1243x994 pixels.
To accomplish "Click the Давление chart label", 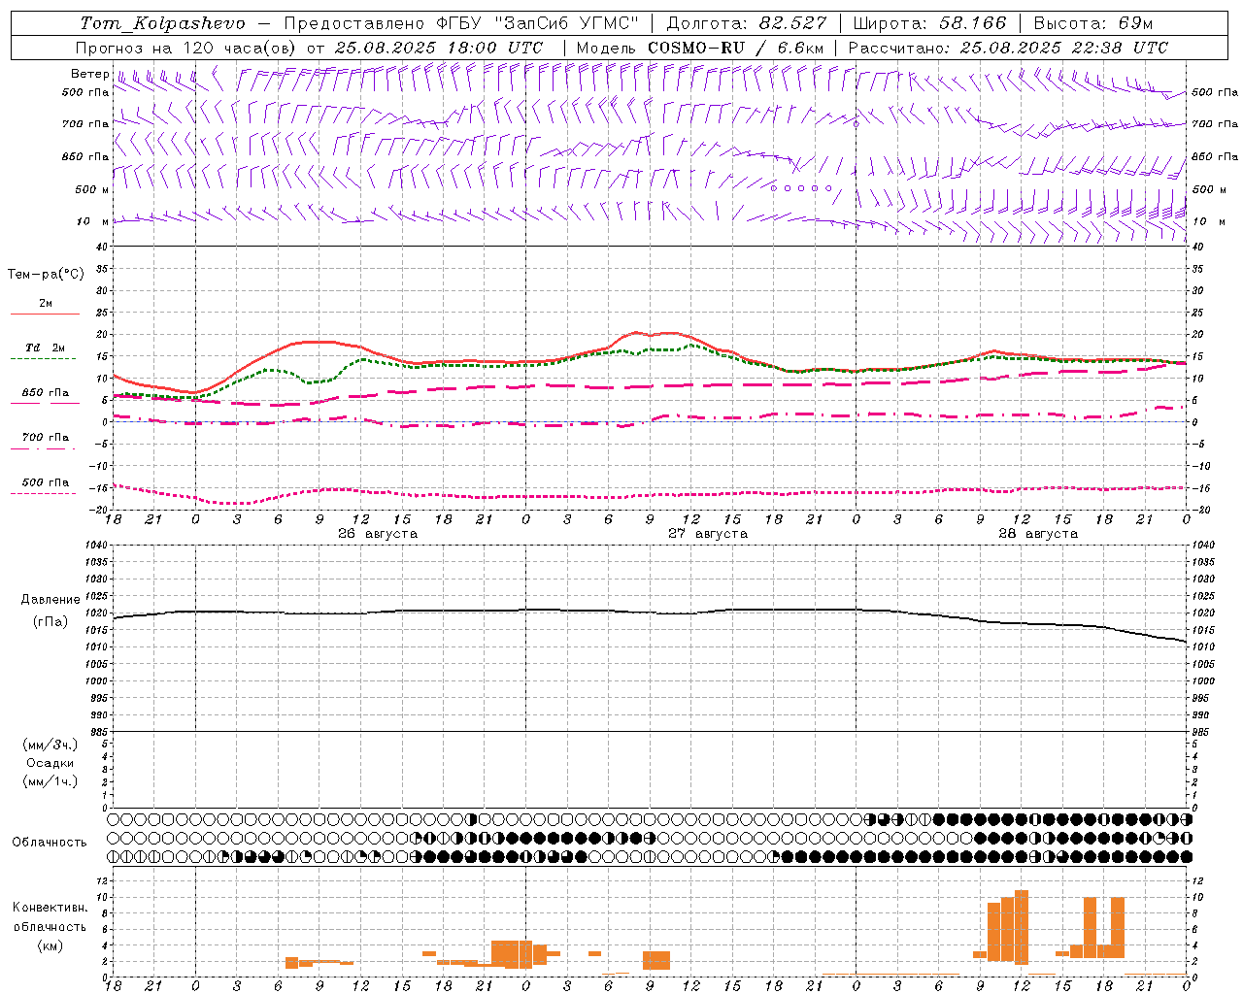I will [x=50, y=600].
